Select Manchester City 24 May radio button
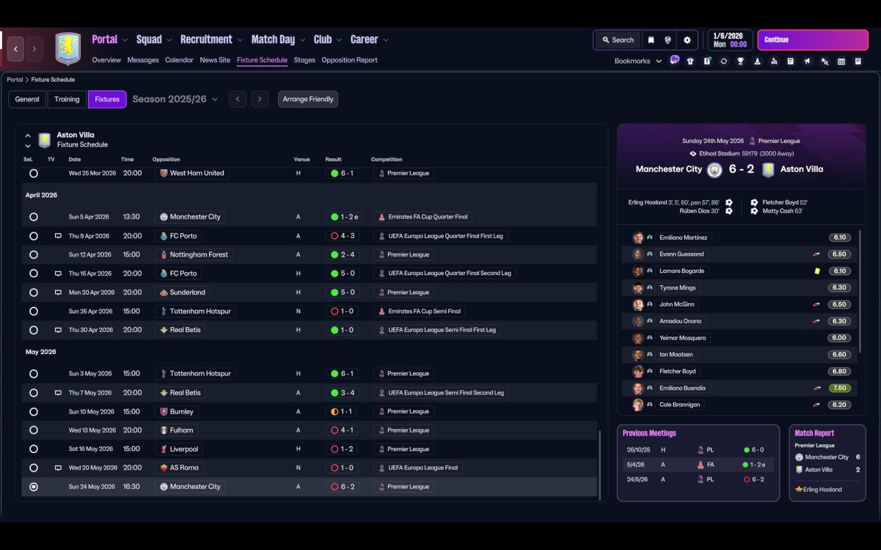Image resolution: width=881 pixels, height=550 pixels. (34, 487)
